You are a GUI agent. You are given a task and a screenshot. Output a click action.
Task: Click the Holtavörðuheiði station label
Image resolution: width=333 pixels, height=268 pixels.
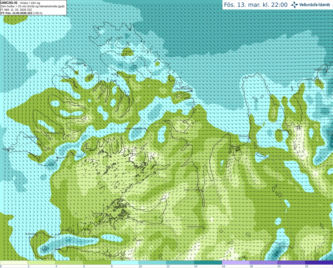coord(195,227)
